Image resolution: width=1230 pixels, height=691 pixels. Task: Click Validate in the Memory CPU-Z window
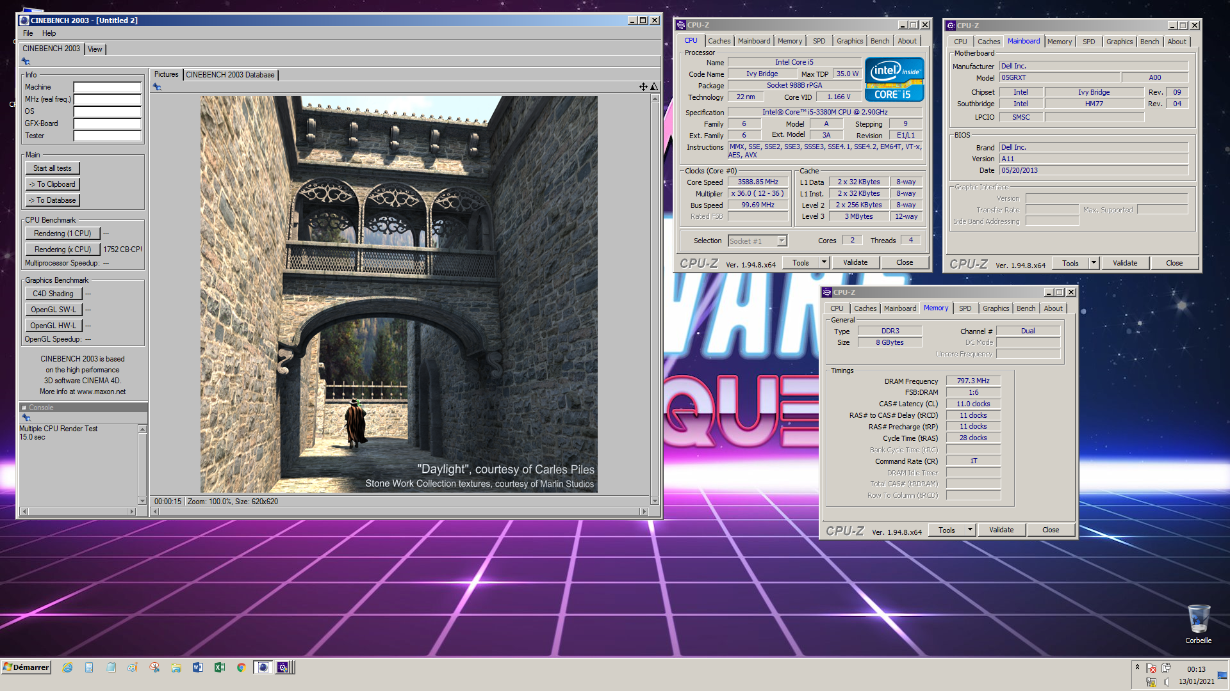click(x=1001, y=530)
